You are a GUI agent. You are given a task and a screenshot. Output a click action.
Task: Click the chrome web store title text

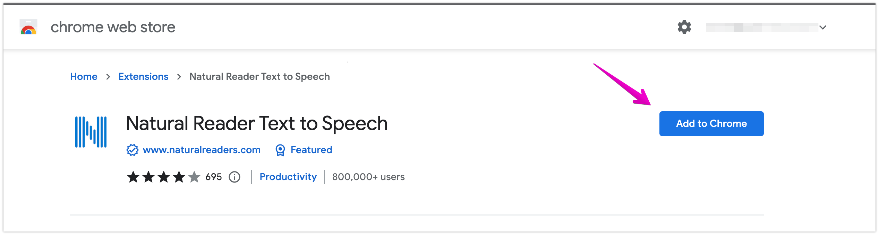coord(113,27)
